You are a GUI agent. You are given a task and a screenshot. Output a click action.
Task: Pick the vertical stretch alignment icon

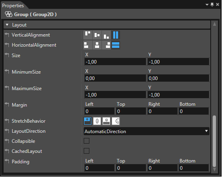116,35
